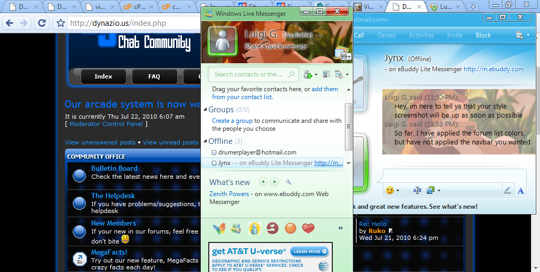Reload the page with the refresh button

42,23
